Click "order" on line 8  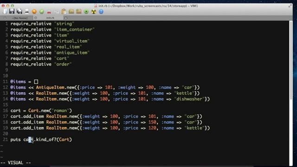click(63, 64)
